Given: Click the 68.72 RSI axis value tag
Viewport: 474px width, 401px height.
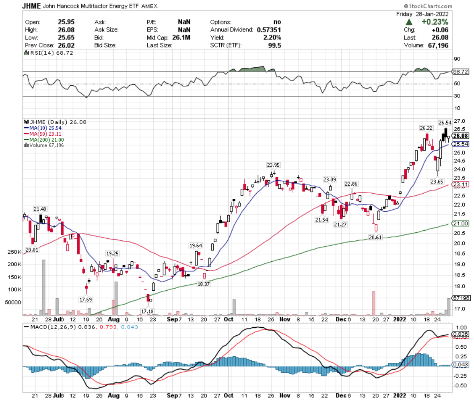Looking at the screenshot, I should click(x=461, y=72).
